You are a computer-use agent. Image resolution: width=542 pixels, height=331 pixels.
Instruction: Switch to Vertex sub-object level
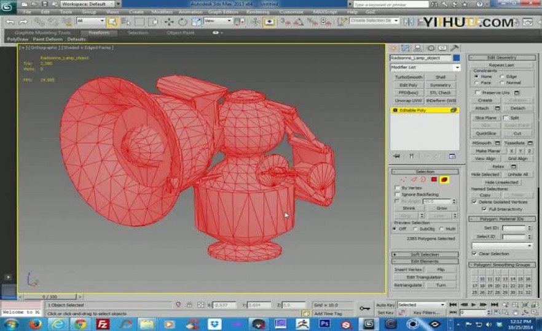[403, 179]
